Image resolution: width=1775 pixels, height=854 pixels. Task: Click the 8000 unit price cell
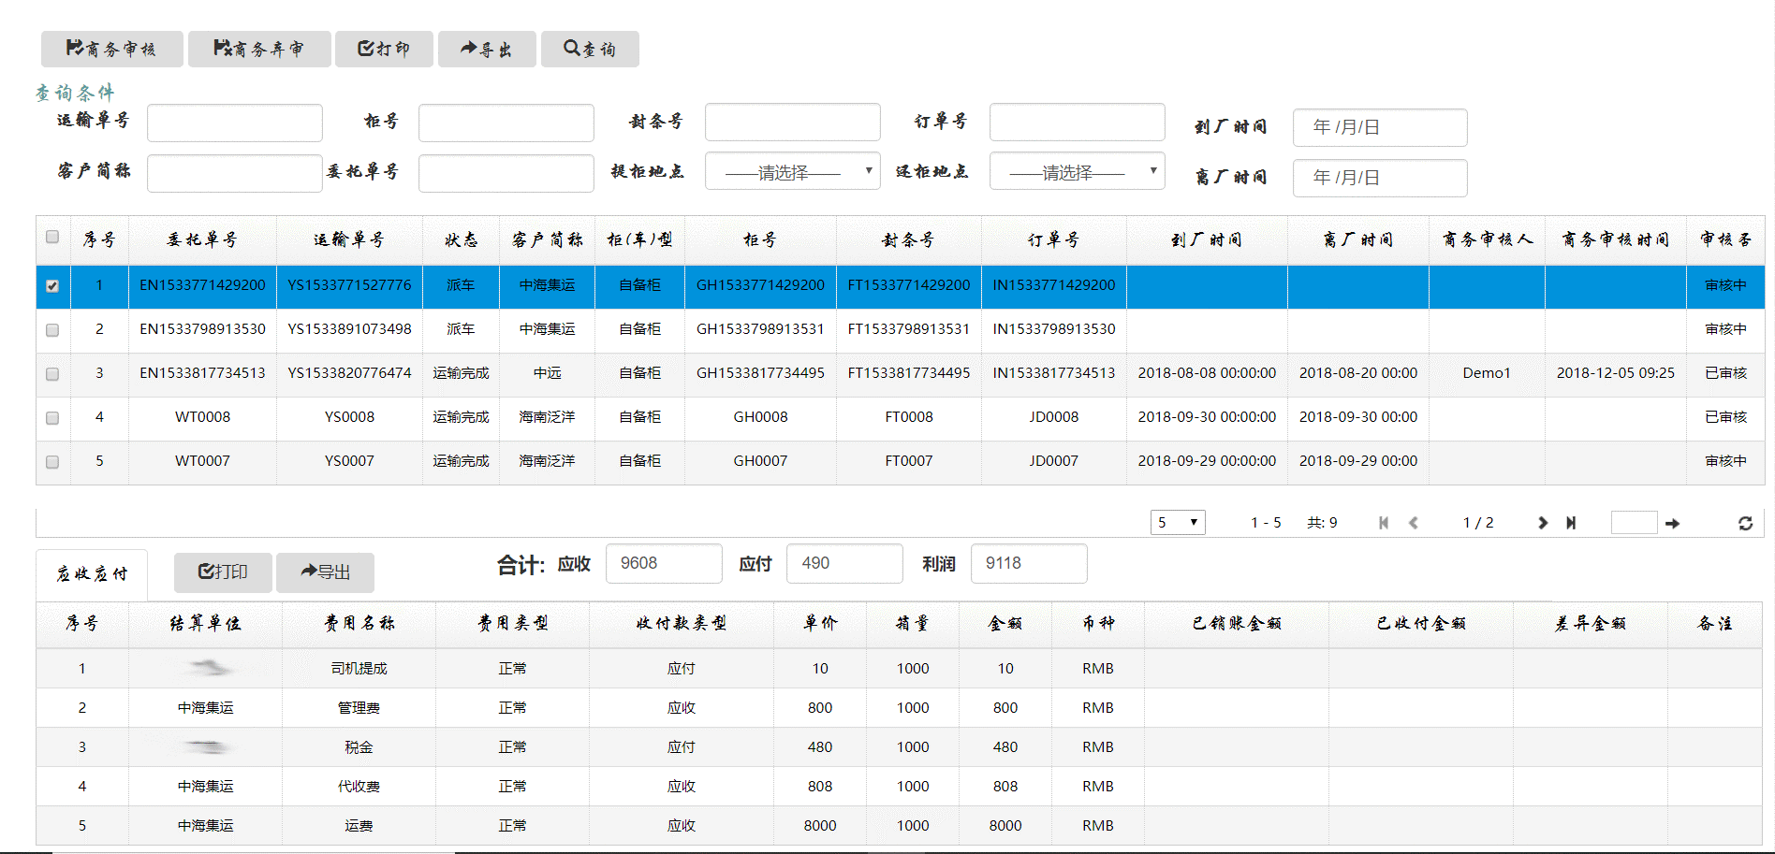pos(820,826)
